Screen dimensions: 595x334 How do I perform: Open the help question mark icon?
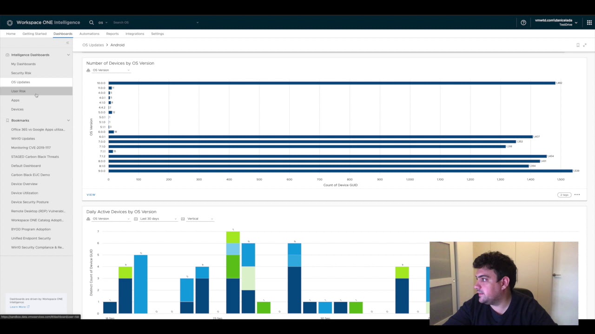[x=523, y=22]
